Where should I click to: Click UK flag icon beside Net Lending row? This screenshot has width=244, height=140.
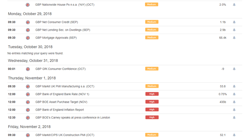(28, 30)
